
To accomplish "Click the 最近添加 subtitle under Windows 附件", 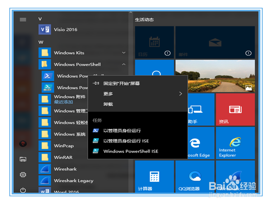I will [63, 102].
